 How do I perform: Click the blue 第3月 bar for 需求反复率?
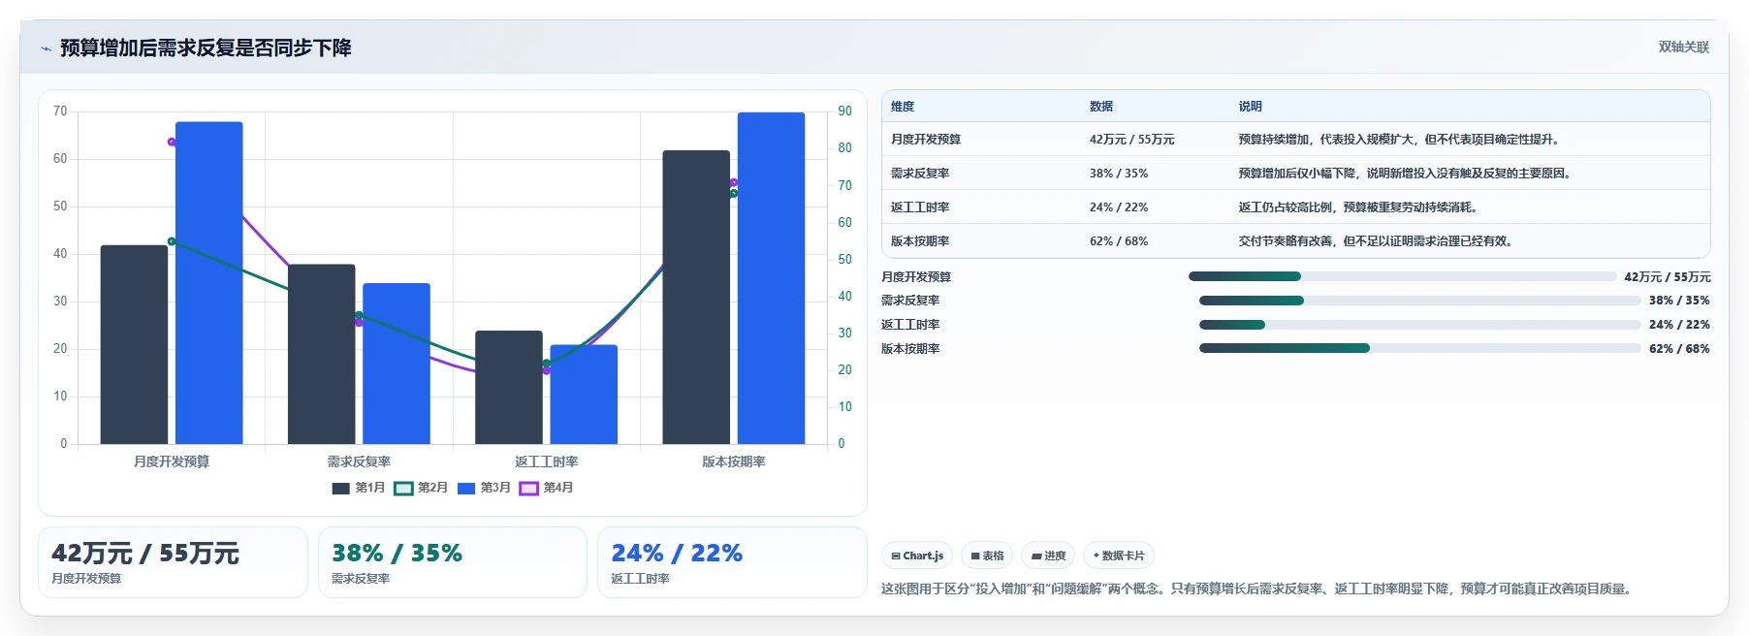click(397, 364)
